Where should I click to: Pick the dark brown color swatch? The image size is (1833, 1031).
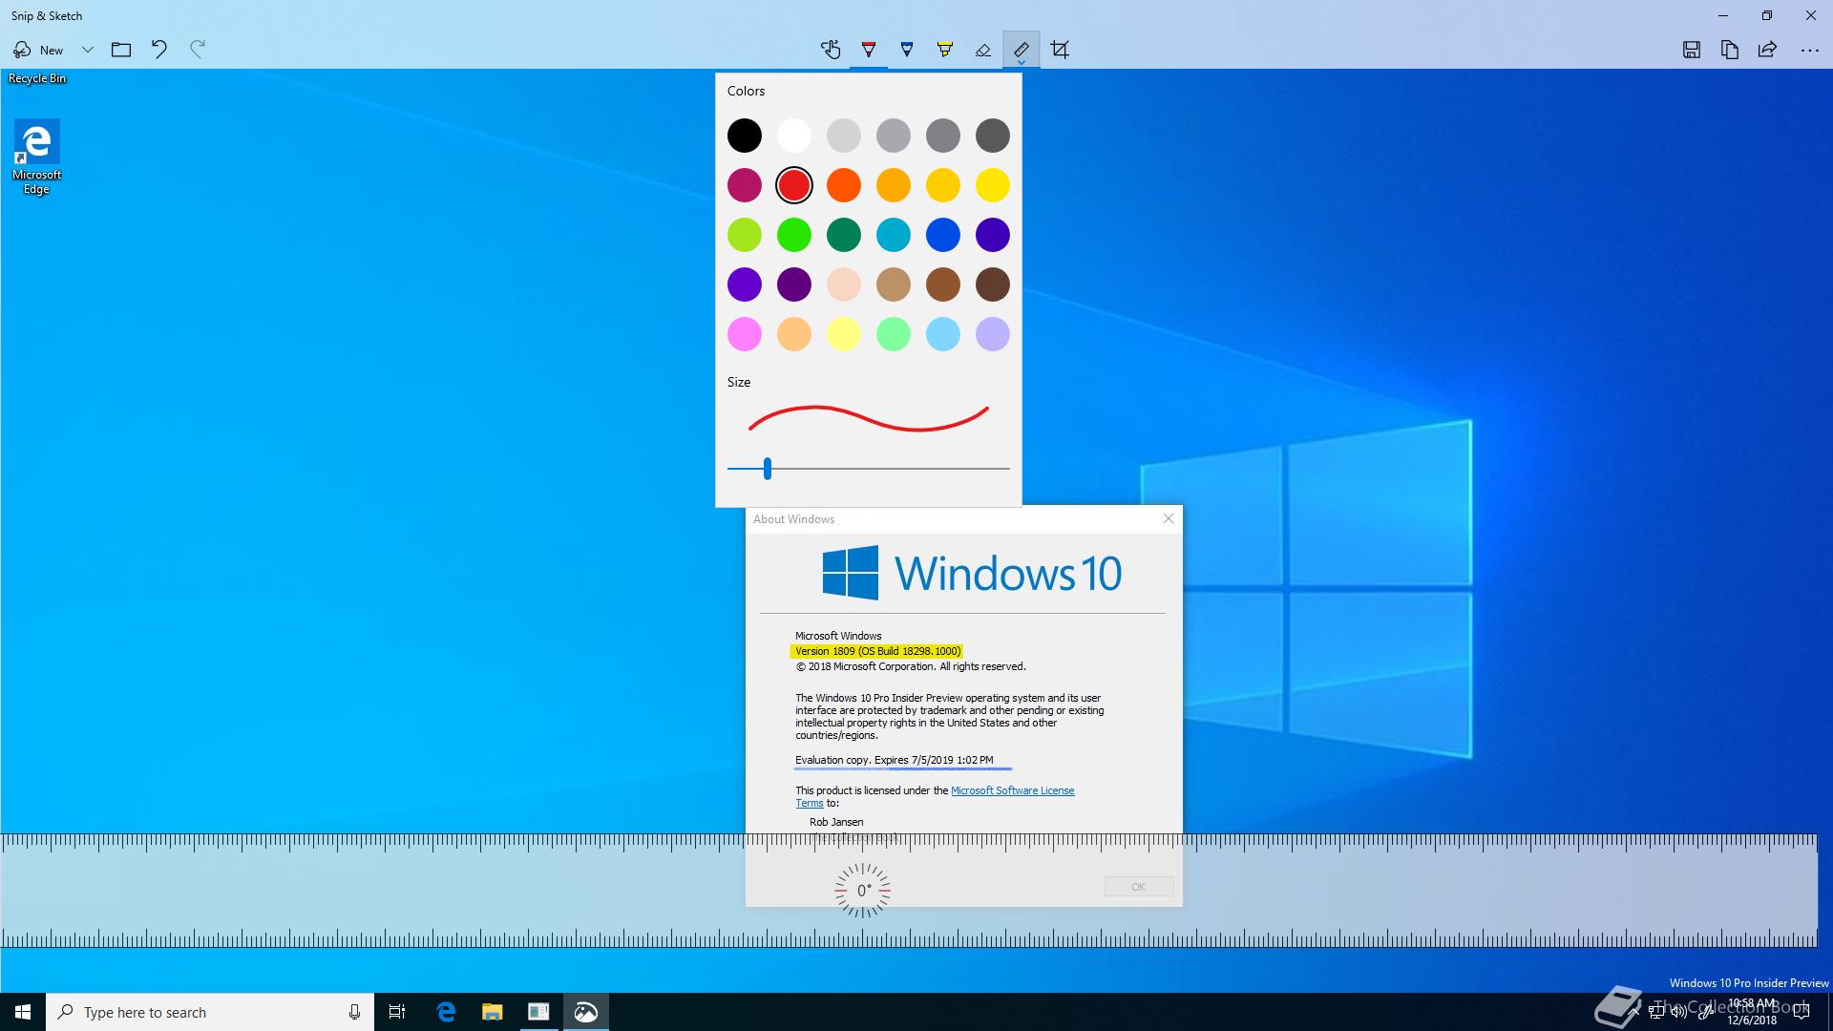[x=993, y=284]
